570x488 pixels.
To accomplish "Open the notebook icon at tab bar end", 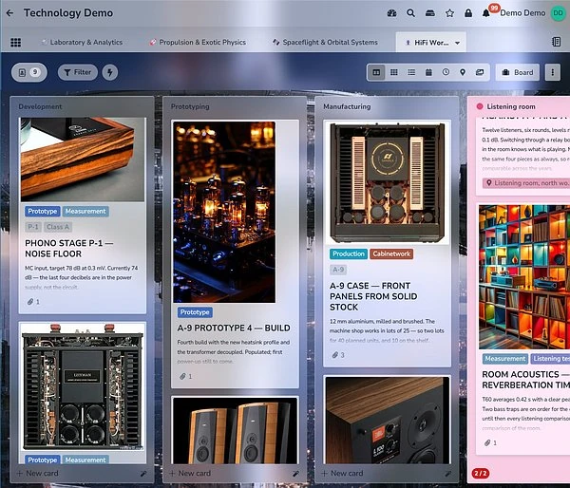I will click(556, 42).
